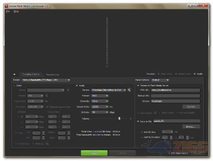213x161 pixels.
Task: Open video format settings wrench icon
Action: point(46,96)
